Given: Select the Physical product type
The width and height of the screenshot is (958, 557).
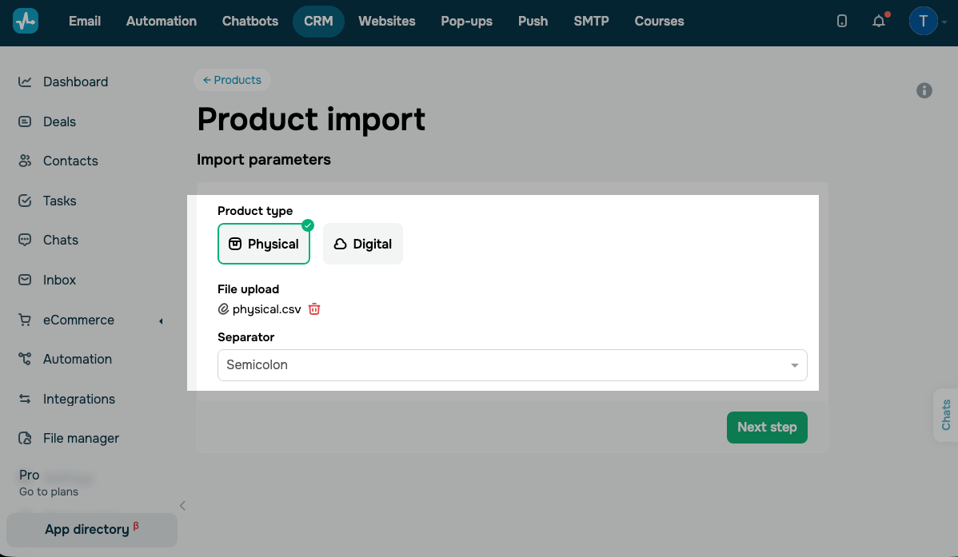Looking at the screenshot, I should click(x=264, y=244).
